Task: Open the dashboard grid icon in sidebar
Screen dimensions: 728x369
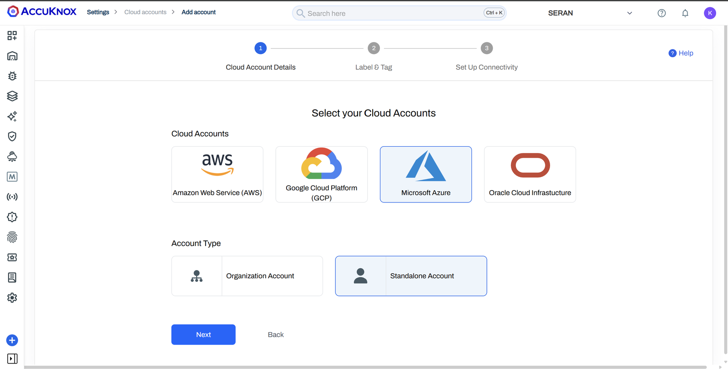Action: click(x=12, y=35)
